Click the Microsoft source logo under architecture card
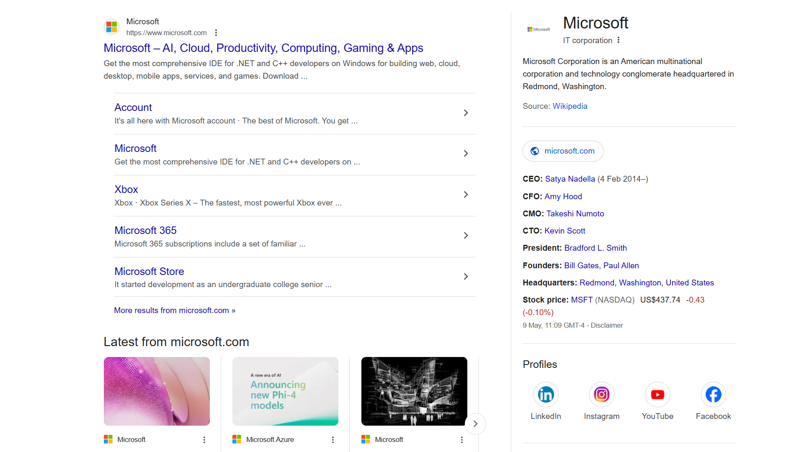Screen dimensions: 804x452 (x=366, y=439)
